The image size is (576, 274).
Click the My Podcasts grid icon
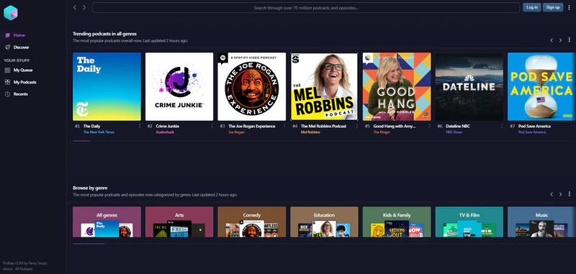7,82
